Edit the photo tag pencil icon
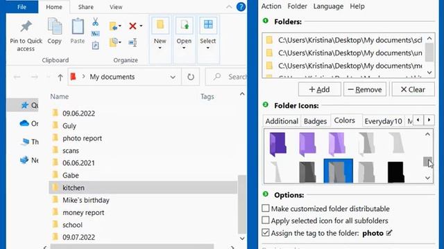The image size is (444, 249). coord(389,233)
